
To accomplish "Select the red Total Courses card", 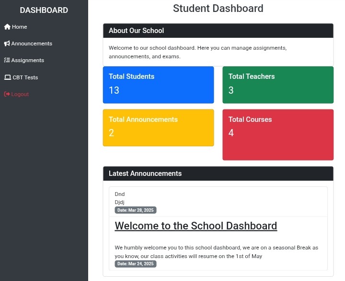I will (x=278, y=135).
